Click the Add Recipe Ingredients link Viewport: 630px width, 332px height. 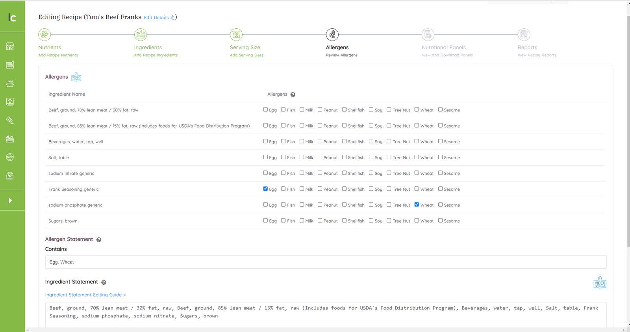(x=156, y=56)
